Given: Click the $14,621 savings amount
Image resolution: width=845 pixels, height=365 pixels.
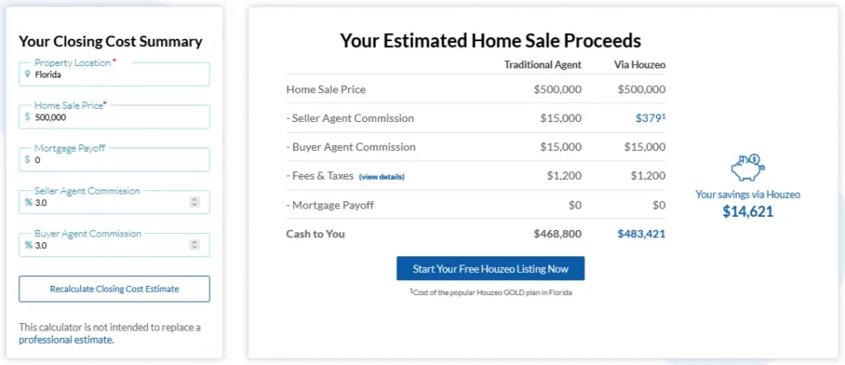Looking at the screenshot, I should [748, 212].
